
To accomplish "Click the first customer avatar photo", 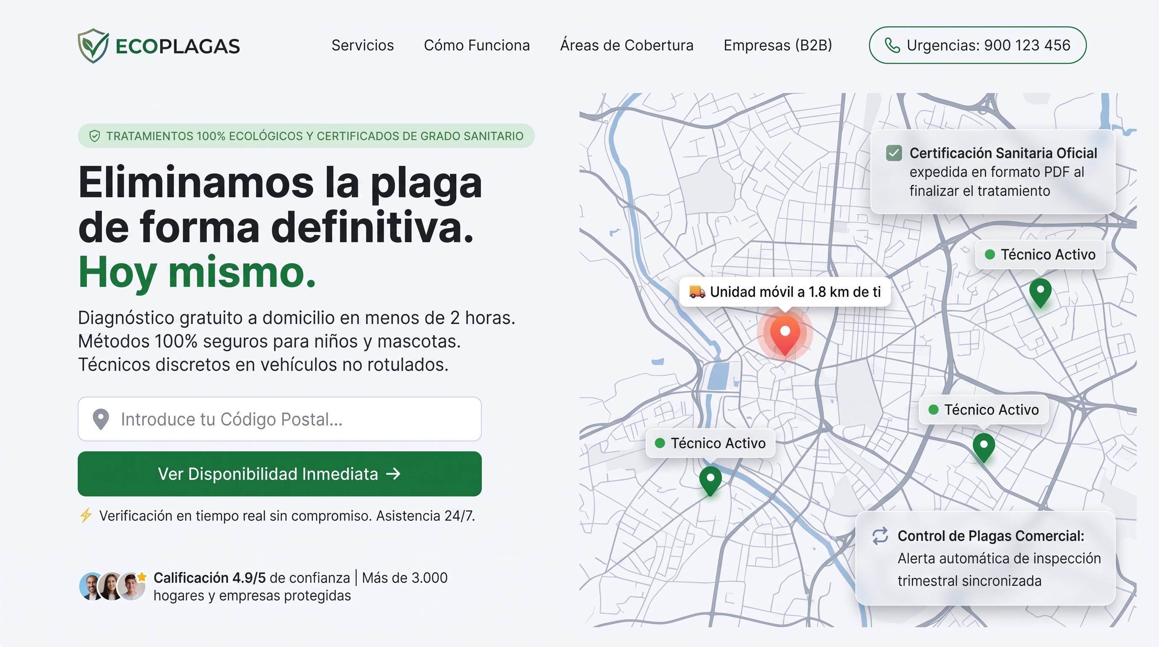I will [x=91, y=586].
